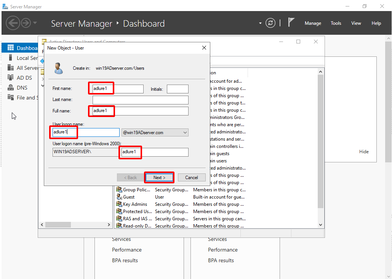Click the Guest user icon in list
392x279 pixels.
(x=119, y=197)
